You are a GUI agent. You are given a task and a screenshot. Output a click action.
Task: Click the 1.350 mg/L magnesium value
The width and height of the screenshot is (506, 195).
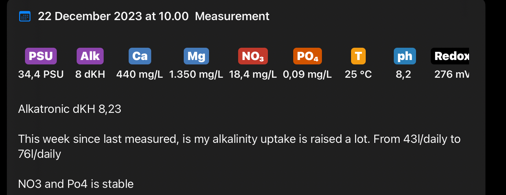[196, 74]
